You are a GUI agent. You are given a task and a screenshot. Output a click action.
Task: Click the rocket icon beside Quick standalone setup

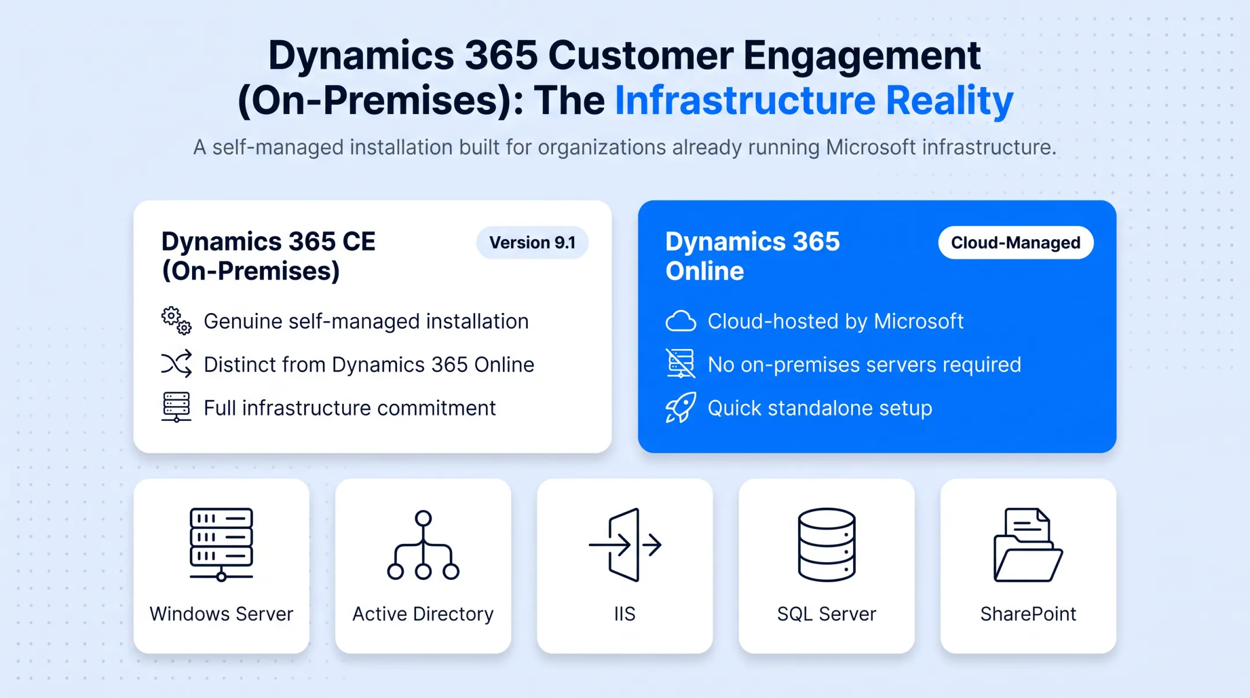(681, 407)
